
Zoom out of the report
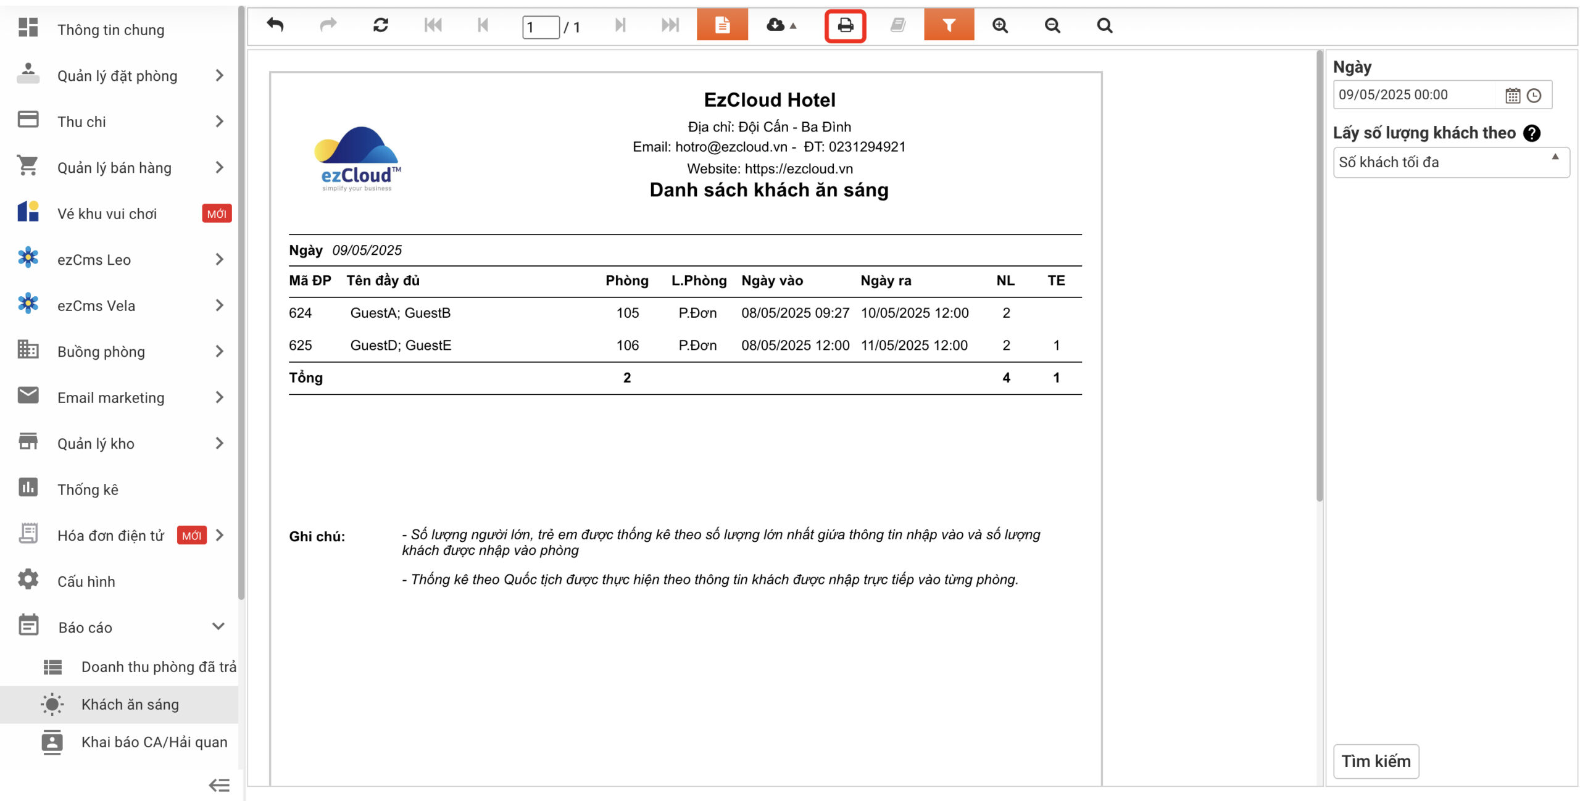tap(1052, 25)
